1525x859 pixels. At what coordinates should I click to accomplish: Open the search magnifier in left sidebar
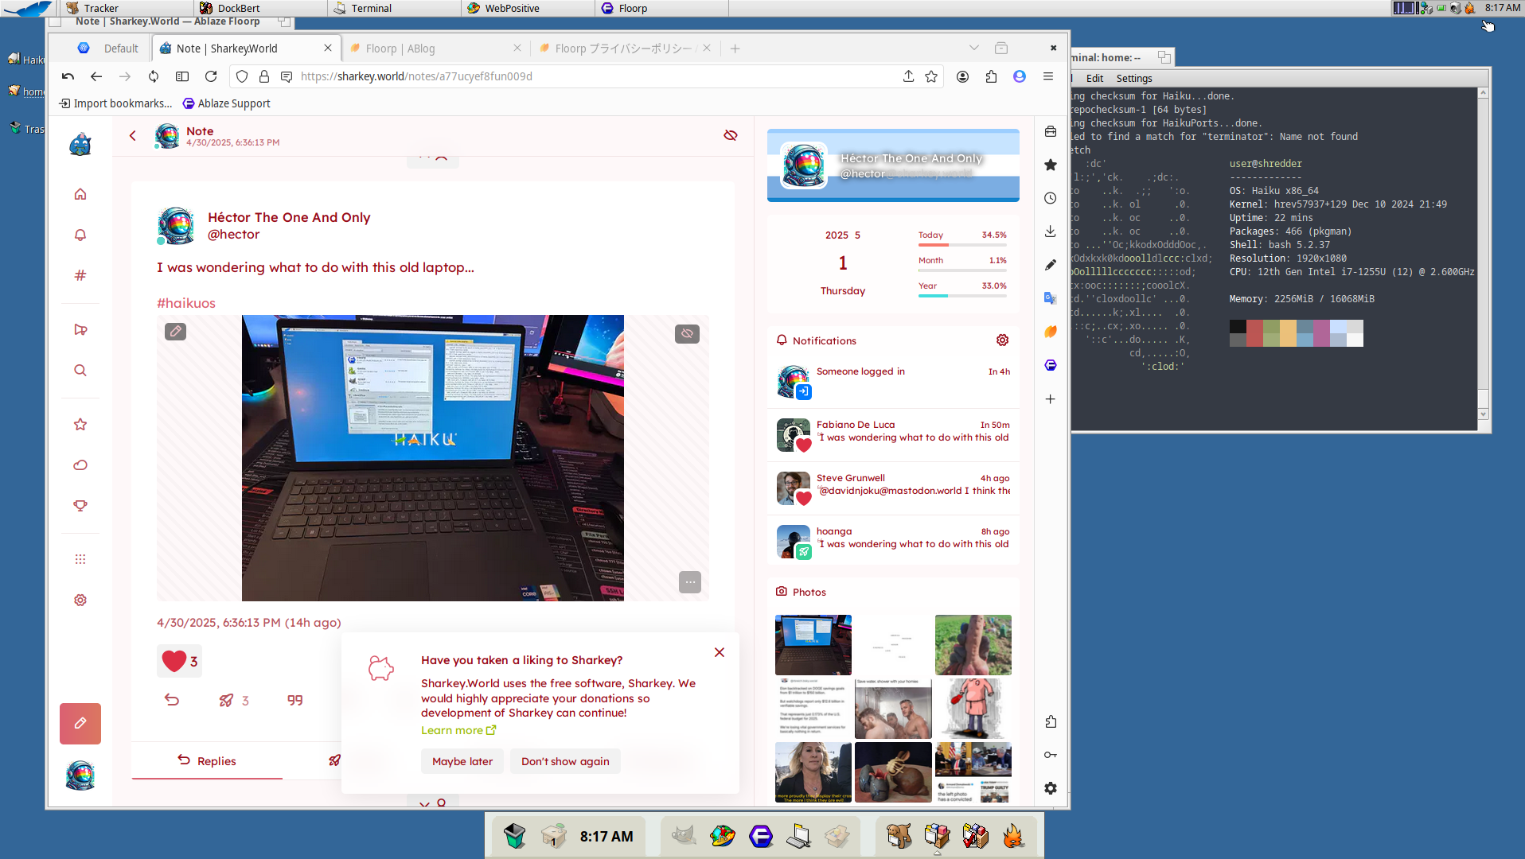point(80,370)
